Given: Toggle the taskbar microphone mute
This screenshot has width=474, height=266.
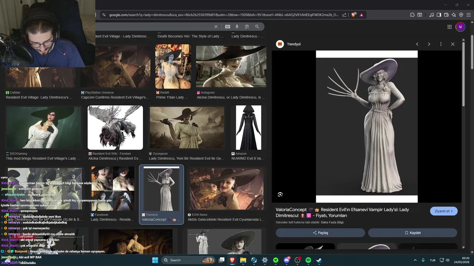Looking at the screenshot, I should click(423, 260).
